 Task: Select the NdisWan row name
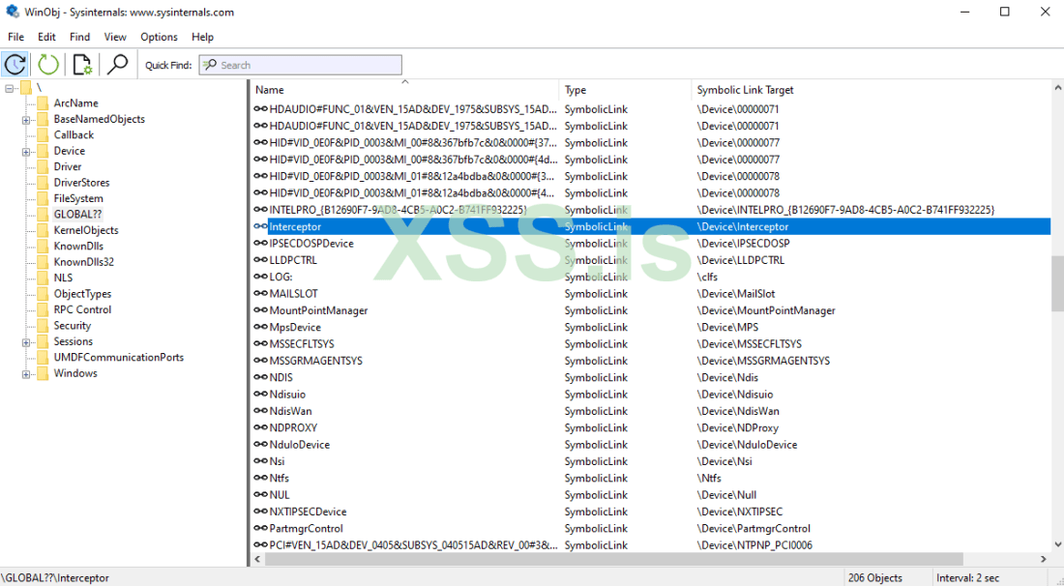point(290,411)
